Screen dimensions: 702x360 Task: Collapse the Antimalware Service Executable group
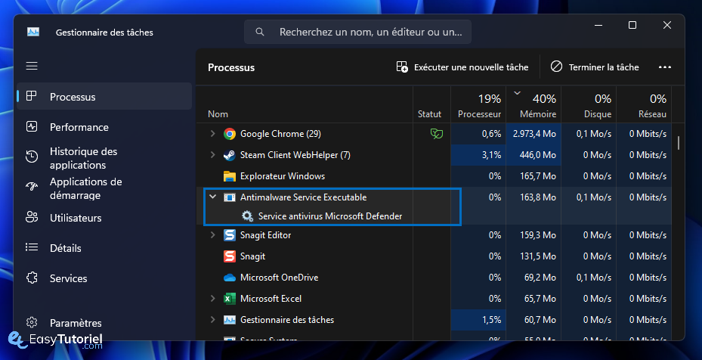(x=212, y=197)
